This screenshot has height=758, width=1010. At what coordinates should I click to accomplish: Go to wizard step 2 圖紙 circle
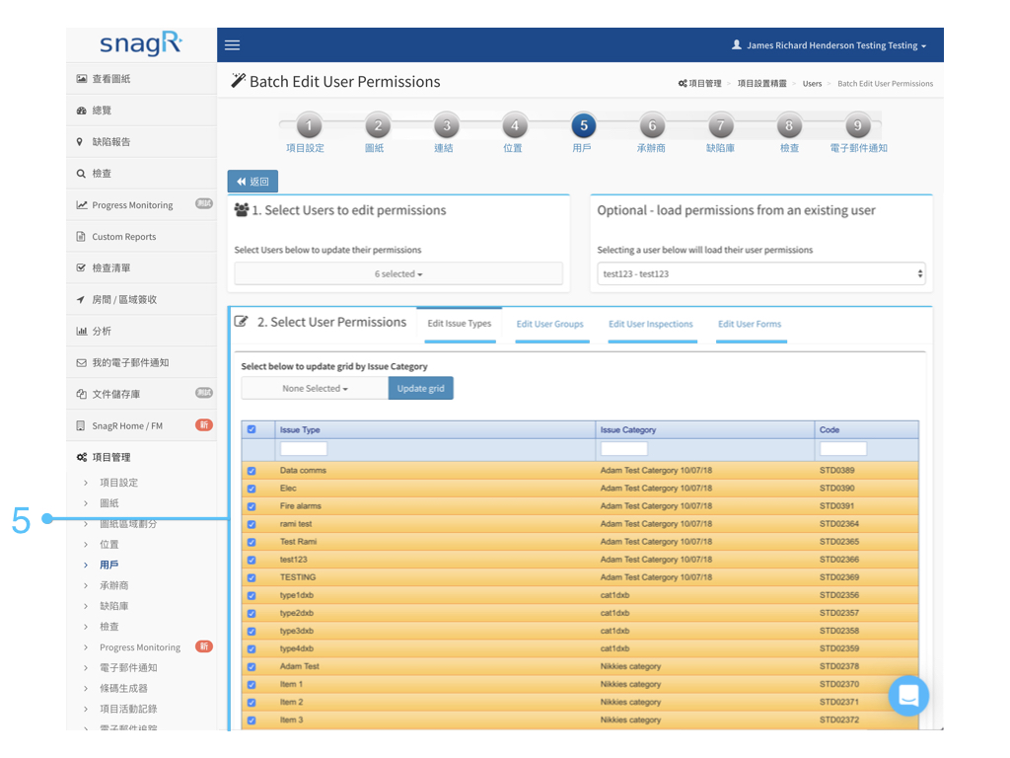[378, 125]
